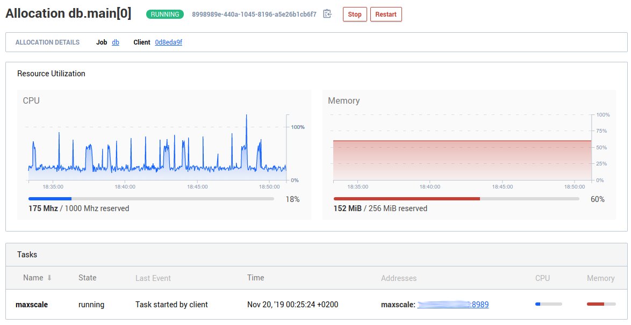Click maxscale task's Memory mini bar
Image resolution: width=631 pixels, height=325 pixels.
click(x=600, y=304)
